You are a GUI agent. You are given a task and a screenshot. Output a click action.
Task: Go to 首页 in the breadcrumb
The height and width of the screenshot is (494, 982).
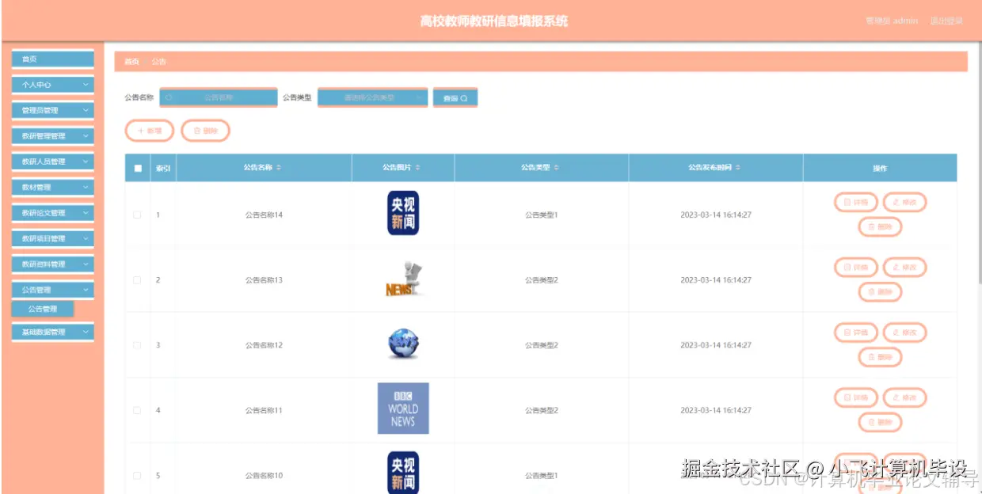[131, 62]
